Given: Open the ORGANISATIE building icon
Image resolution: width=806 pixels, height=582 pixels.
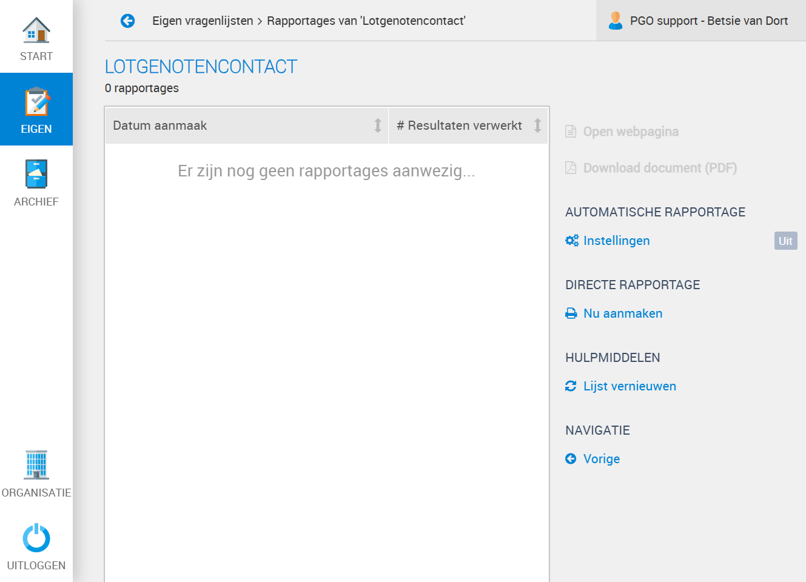Looking at the screenshot, I should [x=36, y=465].
